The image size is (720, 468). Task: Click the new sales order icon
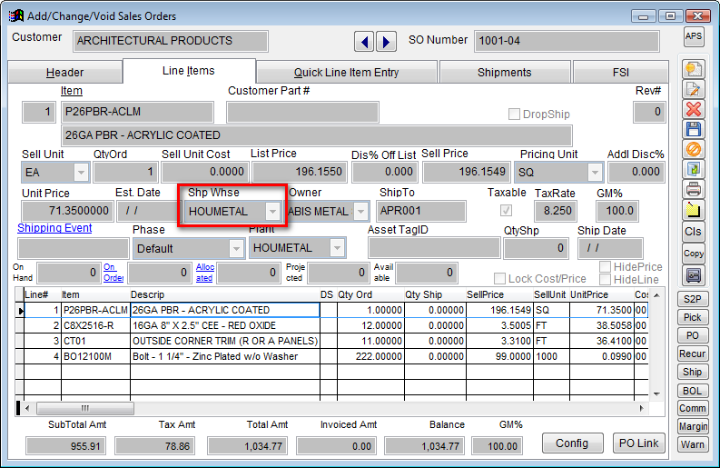pos(694,69)
